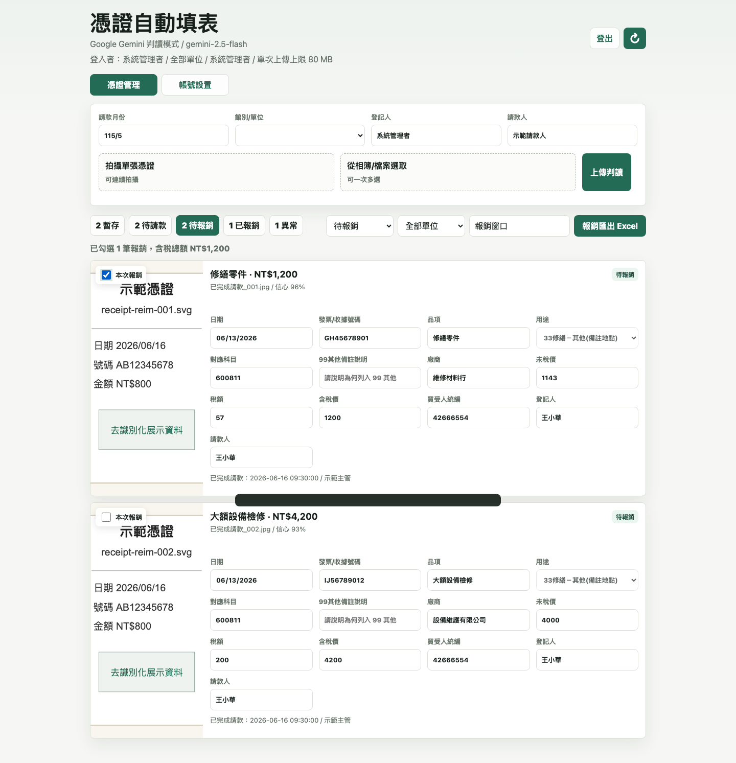The width and height of the screenshot is (736, 763).
Task: Open the 全部單位 dropdown
Action: click(431, 226)
